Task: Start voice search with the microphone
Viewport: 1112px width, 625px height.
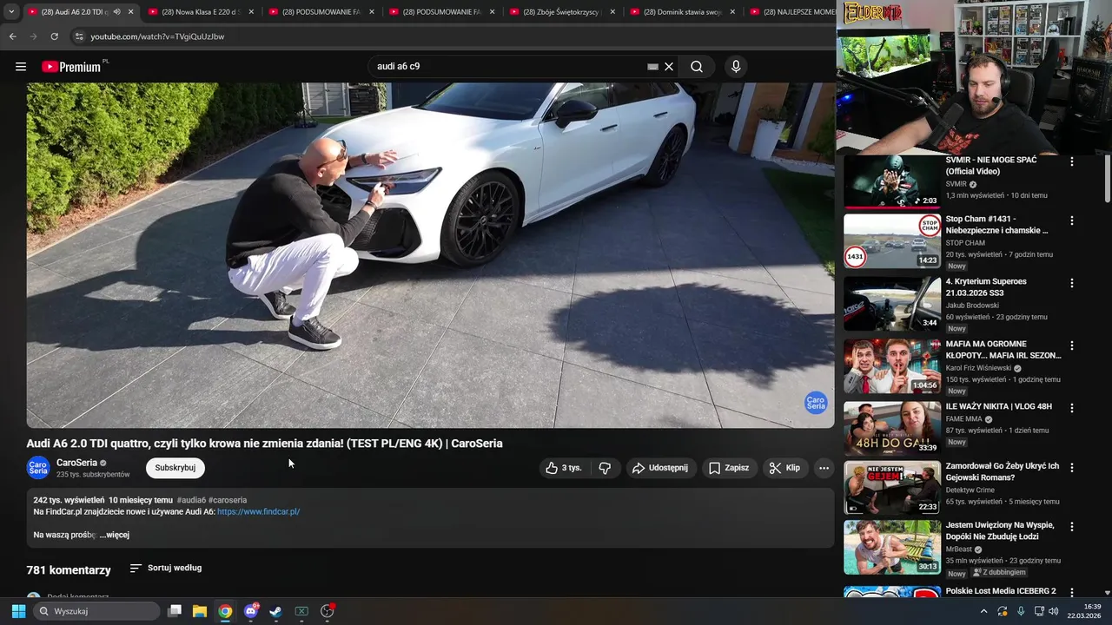Action: [x=736, y=67]
